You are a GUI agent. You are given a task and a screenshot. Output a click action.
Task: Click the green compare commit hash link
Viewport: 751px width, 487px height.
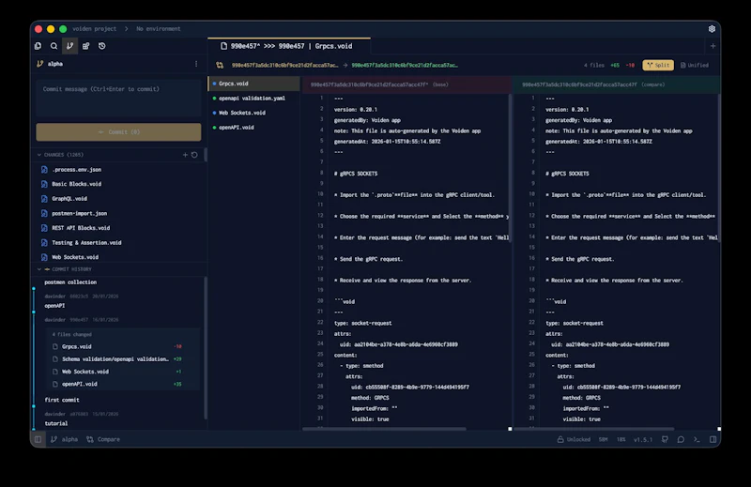click(x=405, y=65)
